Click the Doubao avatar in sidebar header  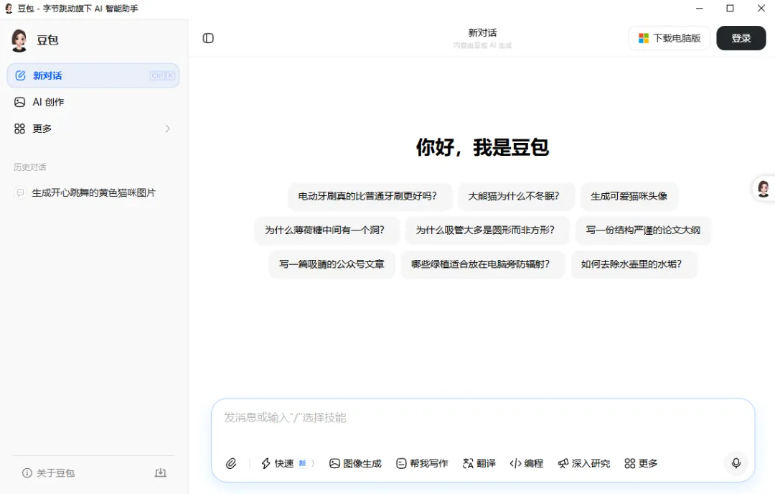[19, 40]
